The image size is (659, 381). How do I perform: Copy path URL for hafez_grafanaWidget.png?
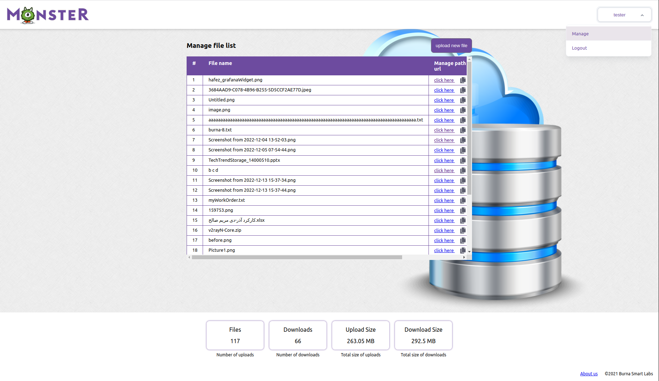pyautogui.click(x=463, y=80)
